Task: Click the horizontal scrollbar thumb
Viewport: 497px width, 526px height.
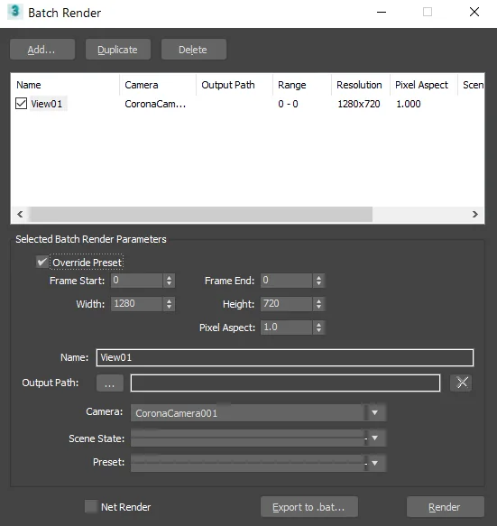Action: point(200,214)
